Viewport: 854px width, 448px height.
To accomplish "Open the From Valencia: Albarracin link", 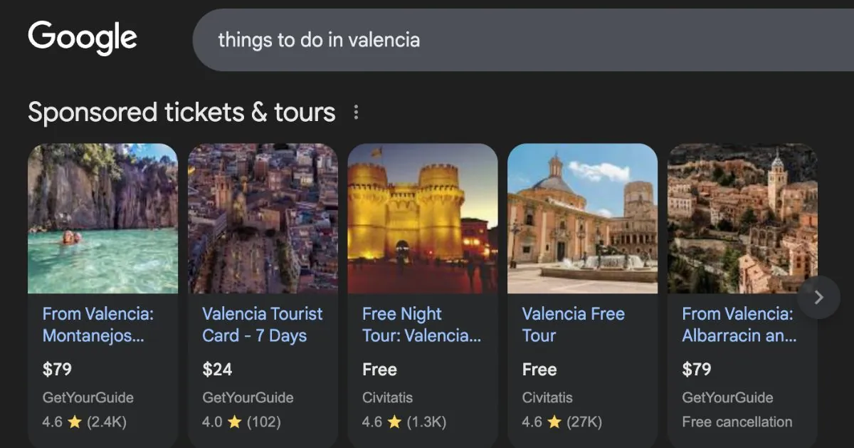I will point(739,325).
